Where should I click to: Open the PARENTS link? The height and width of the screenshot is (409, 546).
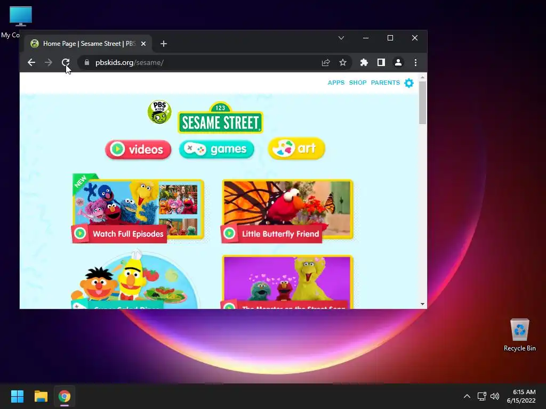click(386, 83)
